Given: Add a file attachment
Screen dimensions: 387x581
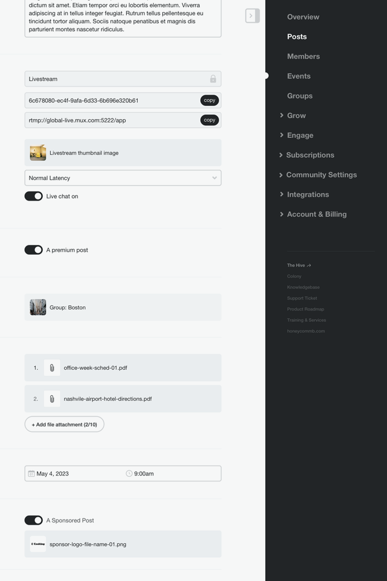Looking at the screenshot, I should tap(64, 424).
